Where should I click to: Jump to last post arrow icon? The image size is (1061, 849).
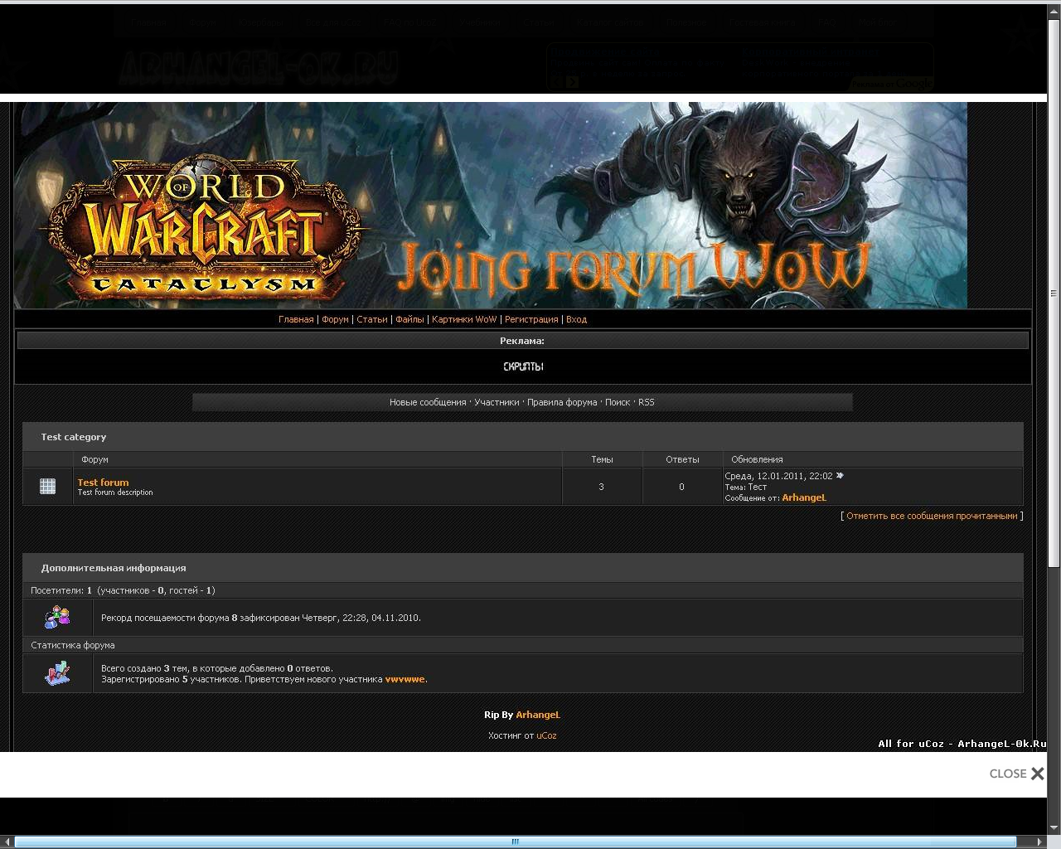click(840, 476)
